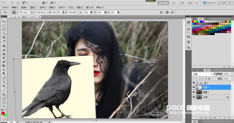Image resolution: width=234 pixels, height=123 pixels.
Task: Toggle Quick Mask mode icon
Action: 4,119
